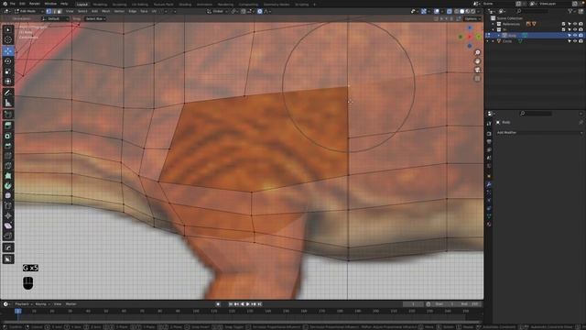
Task: Select the Poly Build tool
Action: [8, 176]
